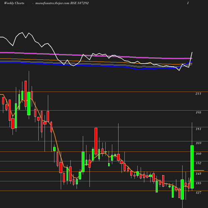
Task: Click the 160 price axis label
Action: click(198, 154)
